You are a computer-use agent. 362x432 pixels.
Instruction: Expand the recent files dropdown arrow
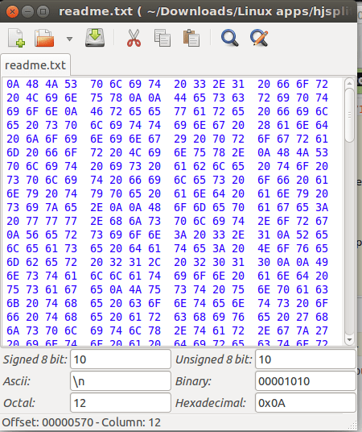70,39
